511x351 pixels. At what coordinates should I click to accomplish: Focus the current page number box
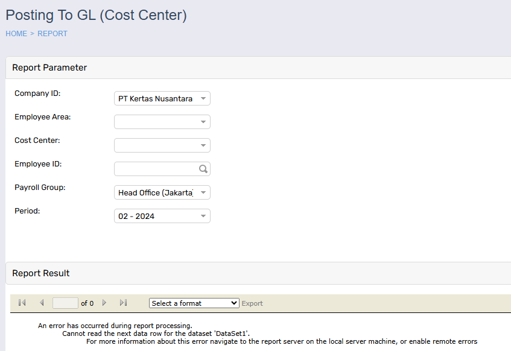tap(65, 303)
